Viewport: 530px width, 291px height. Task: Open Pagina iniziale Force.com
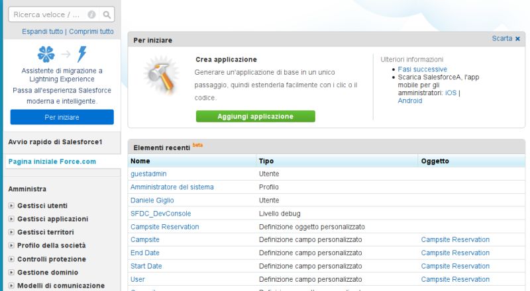pyautogui.click(x=52, y=161)
